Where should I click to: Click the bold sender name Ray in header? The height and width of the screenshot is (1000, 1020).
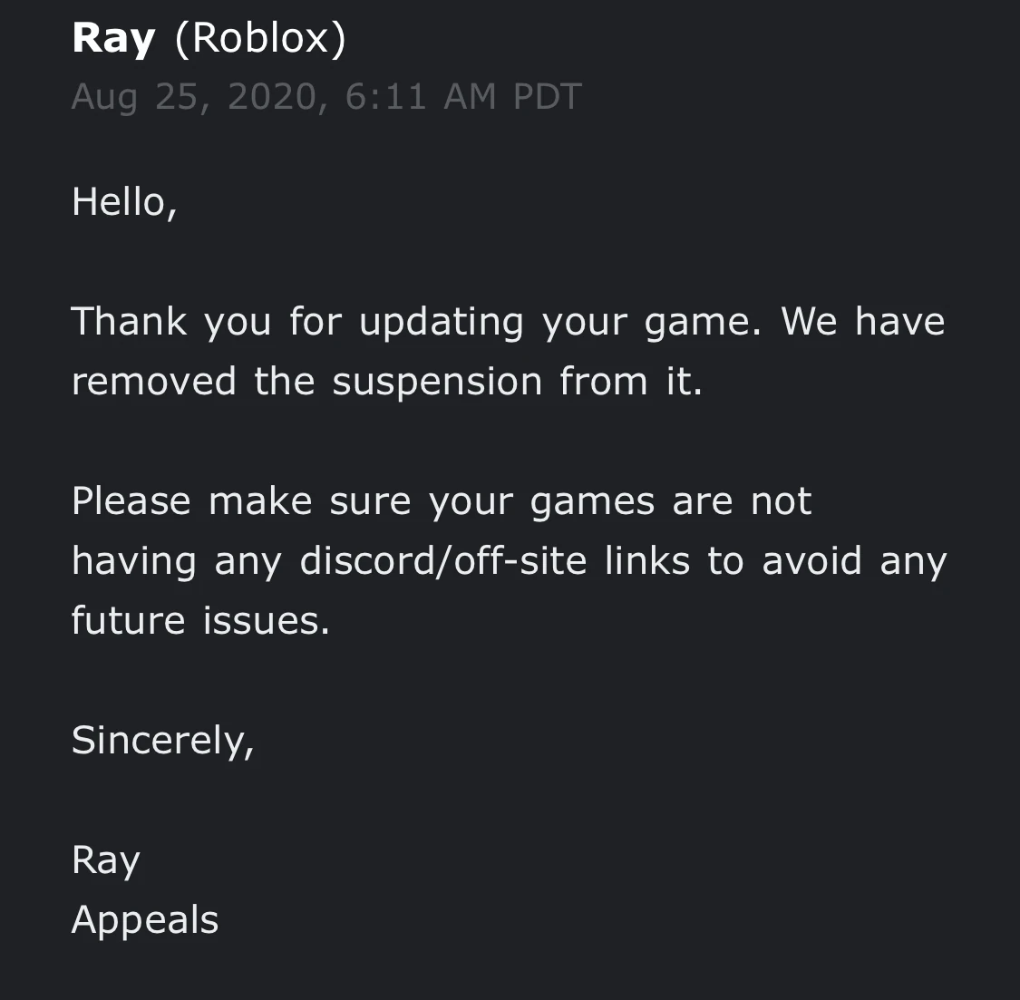(113, 39)
